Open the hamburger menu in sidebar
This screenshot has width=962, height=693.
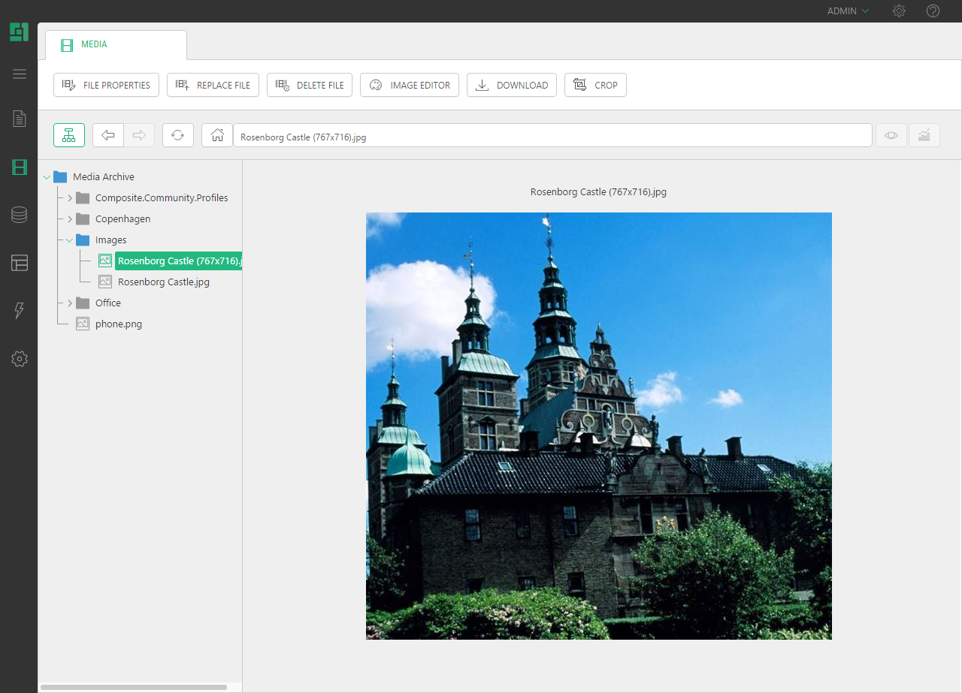pos(20,74)
